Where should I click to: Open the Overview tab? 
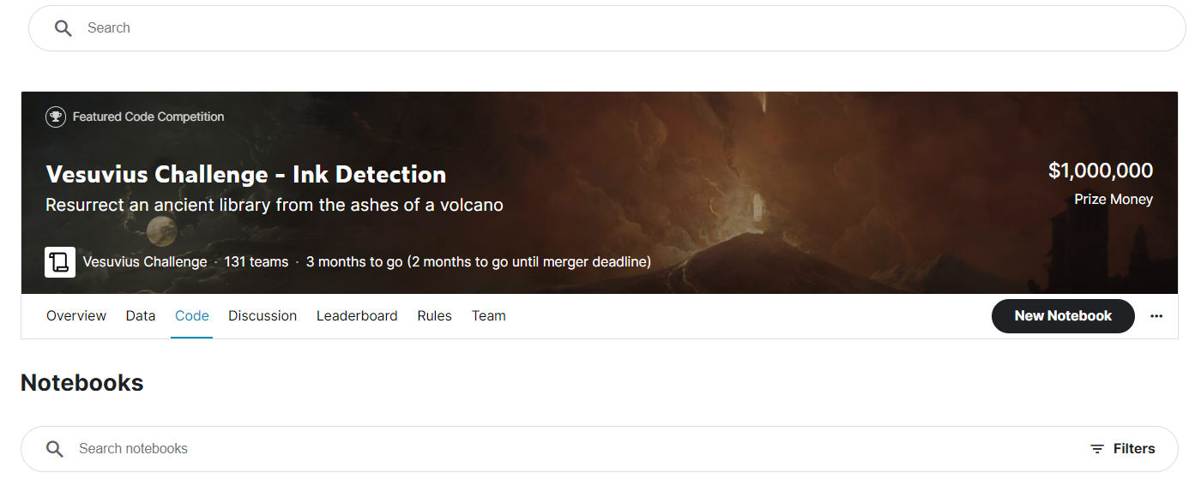coord(76,315)
